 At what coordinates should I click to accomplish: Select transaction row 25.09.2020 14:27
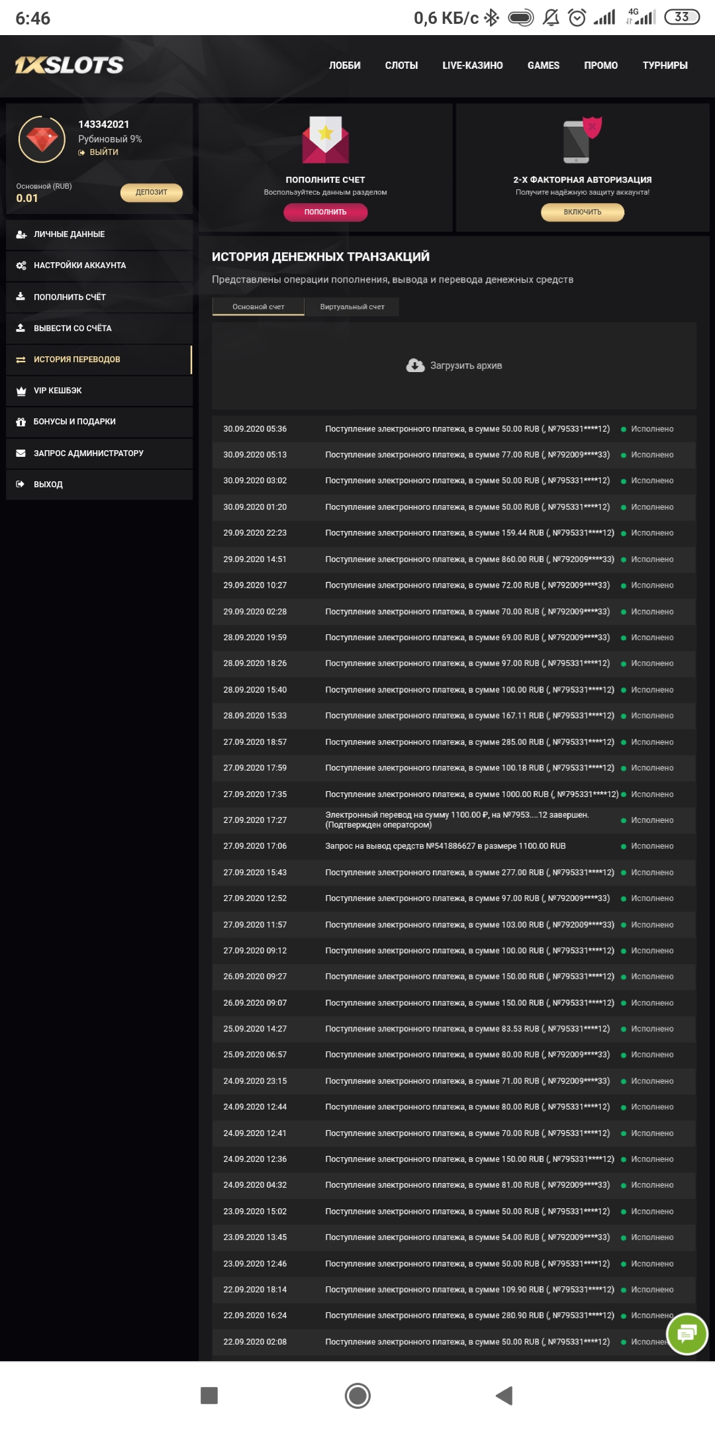click(x=454, y=1029)
